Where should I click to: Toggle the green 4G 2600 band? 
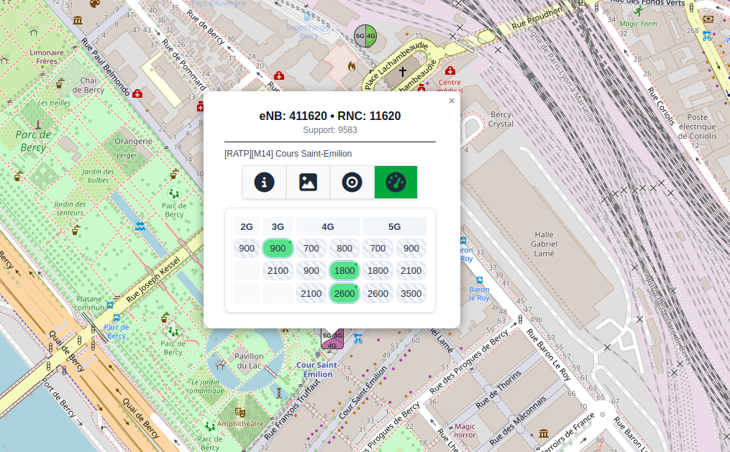point(345,293)
